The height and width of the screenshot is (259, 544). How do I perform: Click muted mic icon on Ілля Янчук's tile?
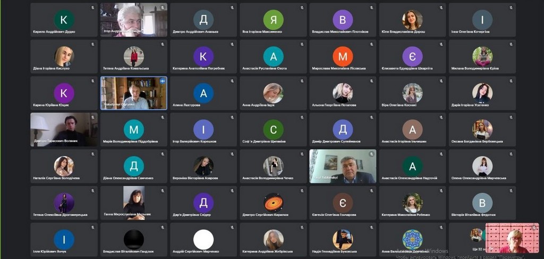(x=92, y=228)
